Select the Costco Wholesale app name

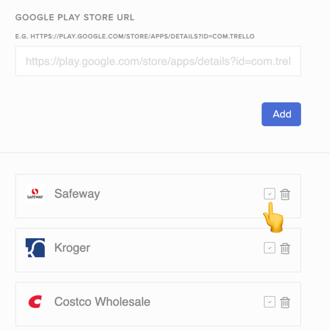[102, 302]
